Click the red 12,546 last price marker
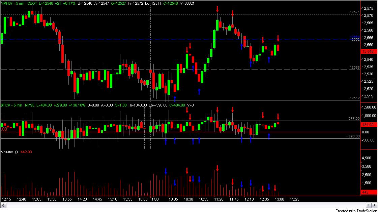 pos(369,51)
